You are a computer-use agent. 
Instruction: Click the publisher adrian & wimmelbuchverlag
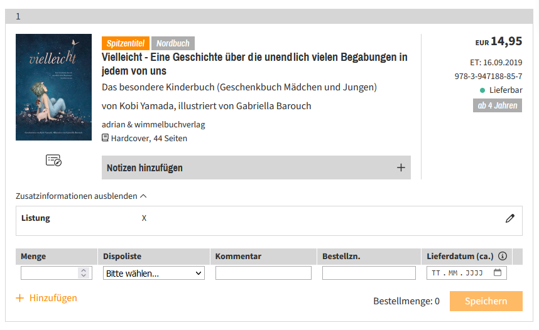153,124
